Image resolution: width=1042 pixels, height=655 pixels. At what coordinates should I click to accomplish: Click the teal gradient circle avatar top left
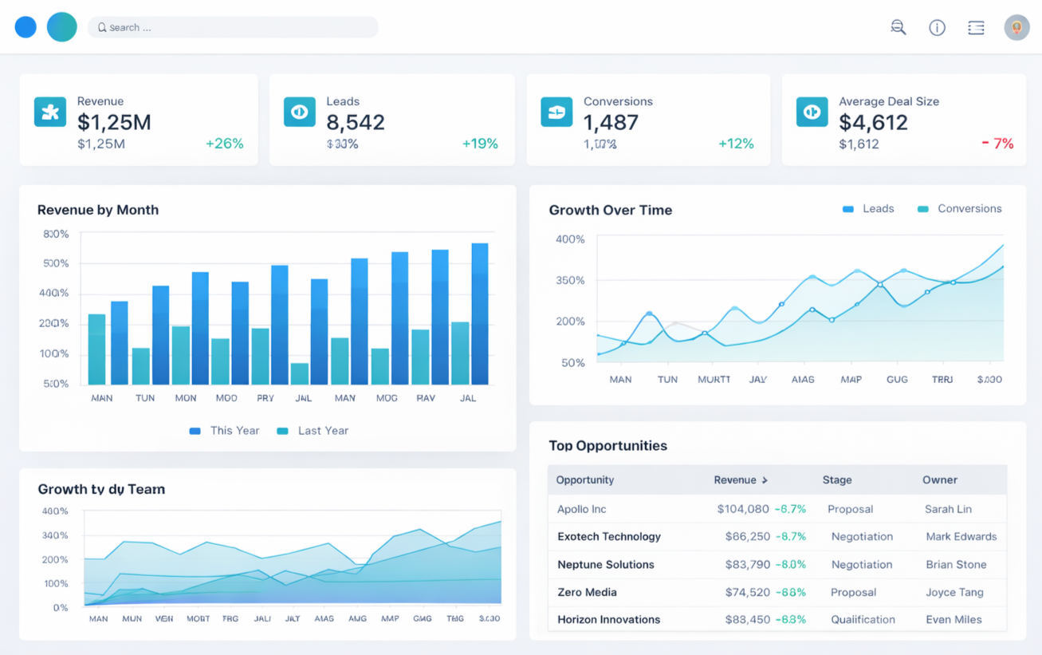tap(61, 26)
